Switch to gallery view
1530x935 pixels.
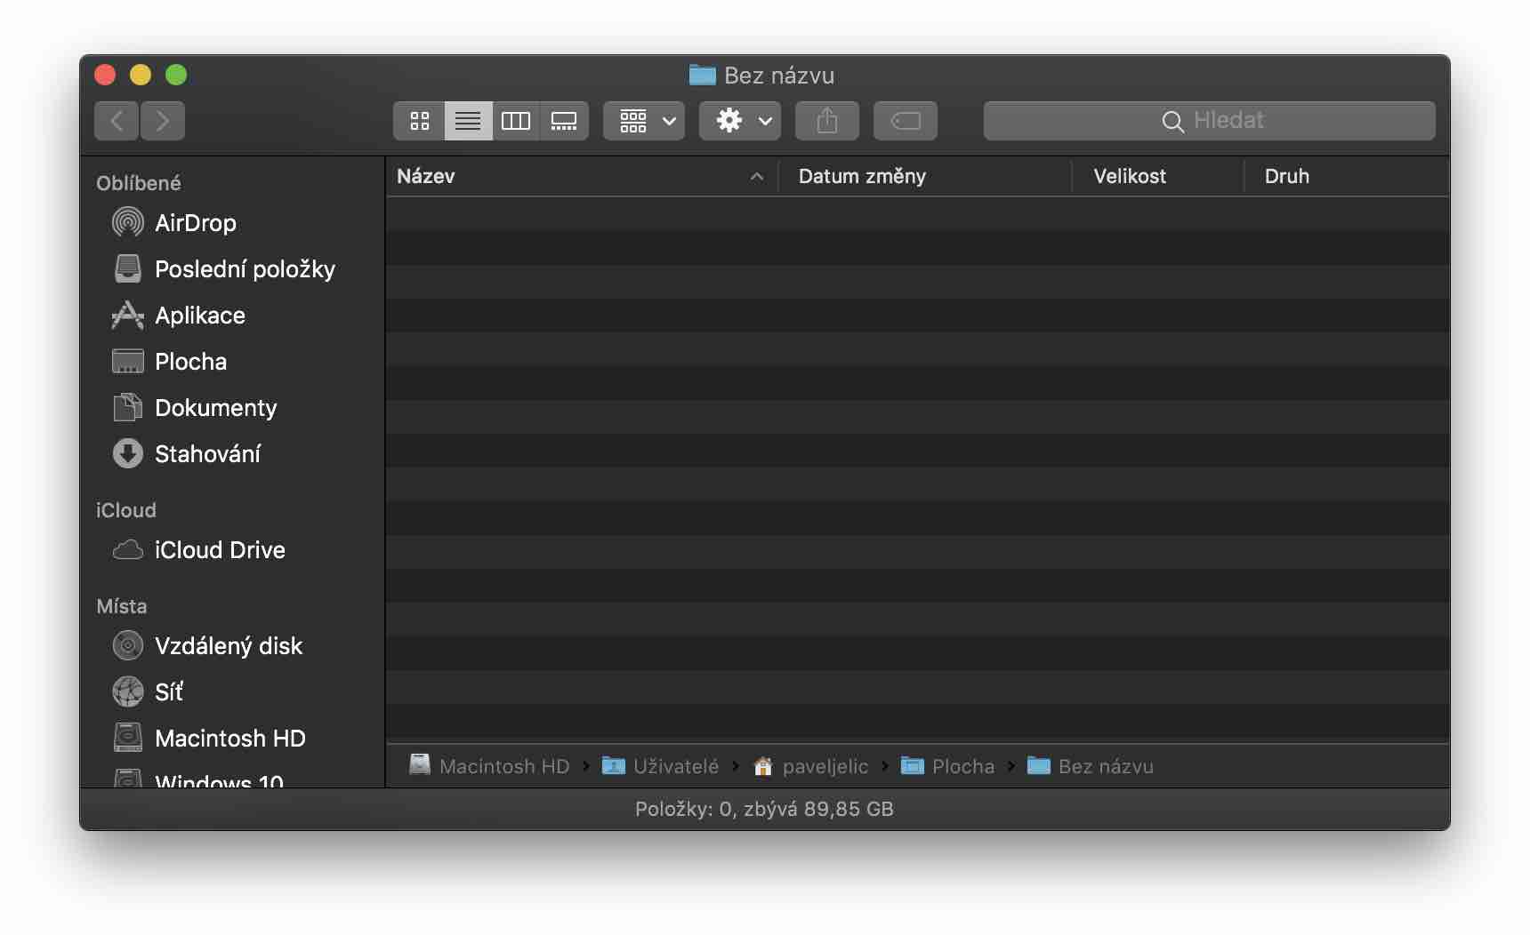[x=564, y=121]
